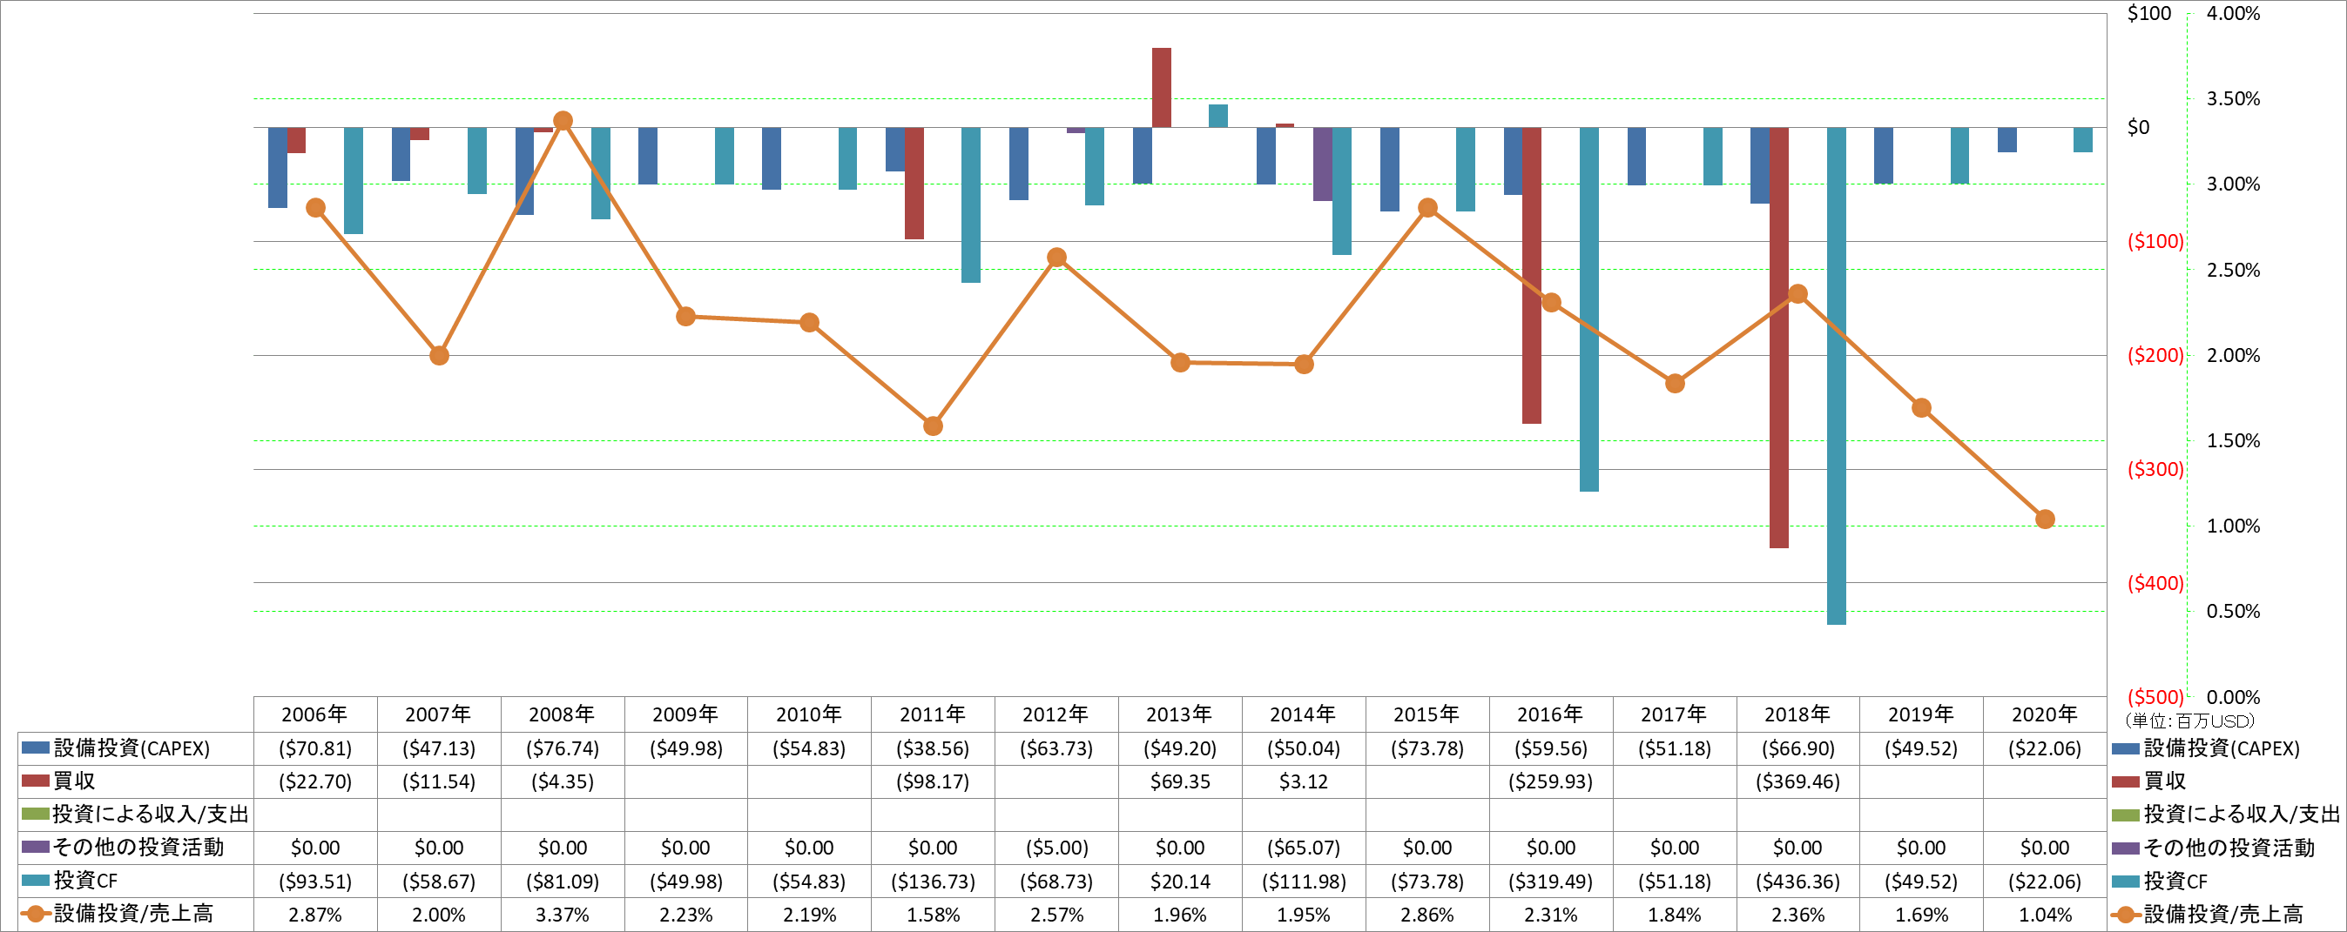Click the 2011 orange line data point
The image size is (2347, 932).
tap(933, 426)
